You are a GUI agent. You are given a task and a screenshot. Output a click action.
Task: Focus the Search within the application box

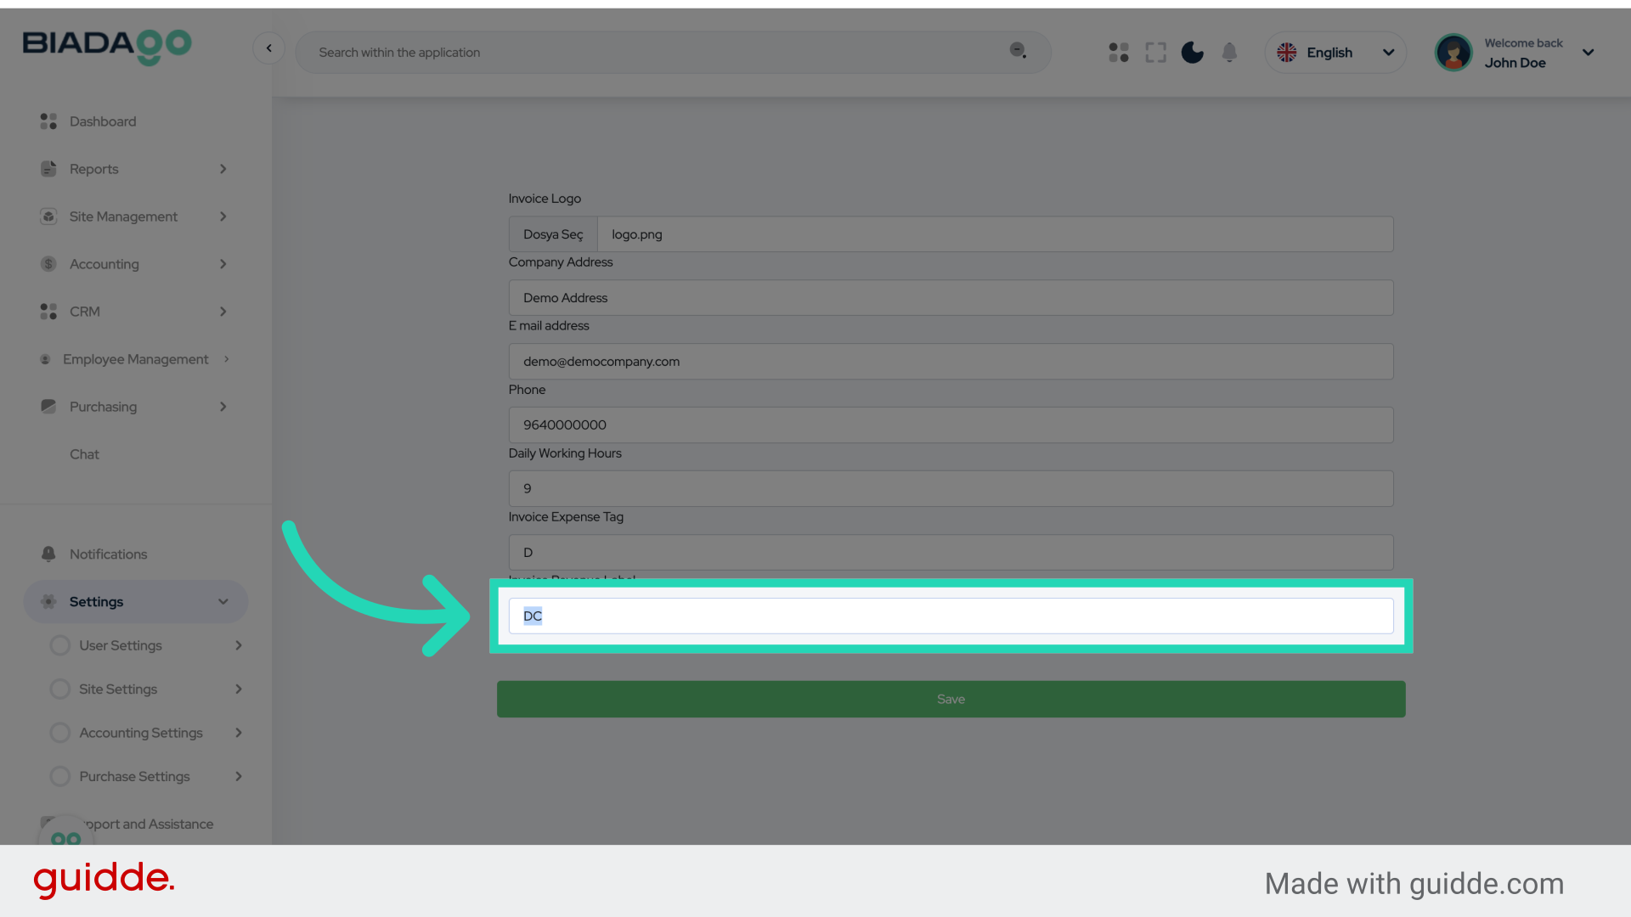click(654, 53)
